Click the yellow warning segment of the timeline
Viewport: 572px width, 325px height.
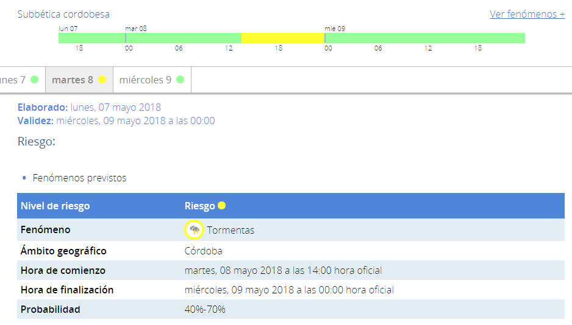[283, 38]
